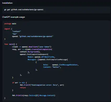Click the fmt.Printf("ChatCompletion error") line

(42, 85)
